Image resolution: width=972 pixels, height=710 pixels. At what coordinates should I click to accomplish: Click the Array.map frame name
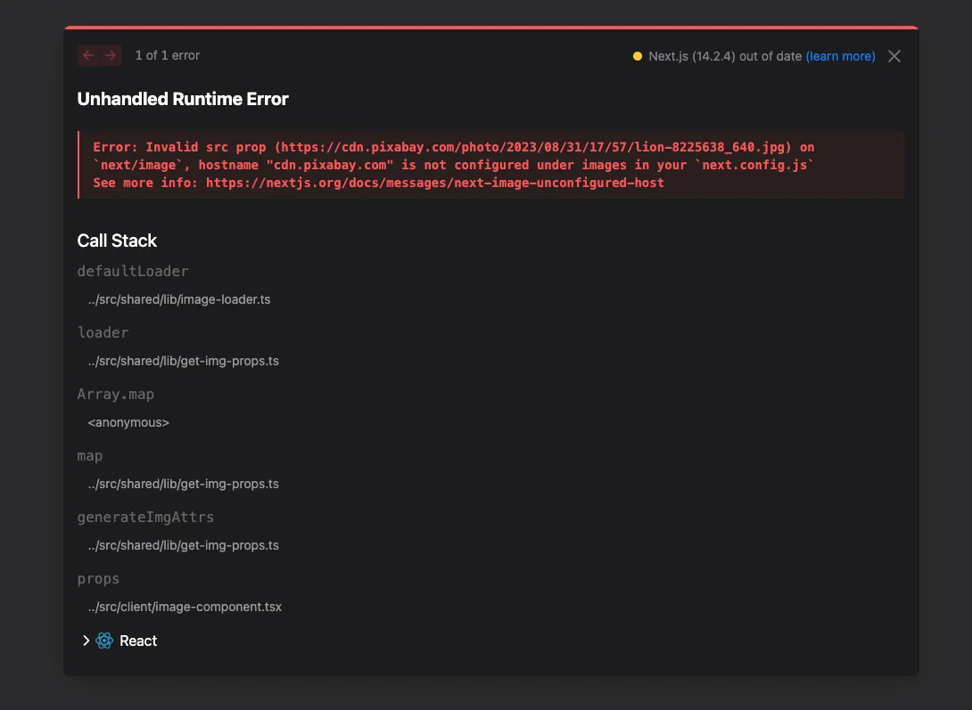pos(115,395)
